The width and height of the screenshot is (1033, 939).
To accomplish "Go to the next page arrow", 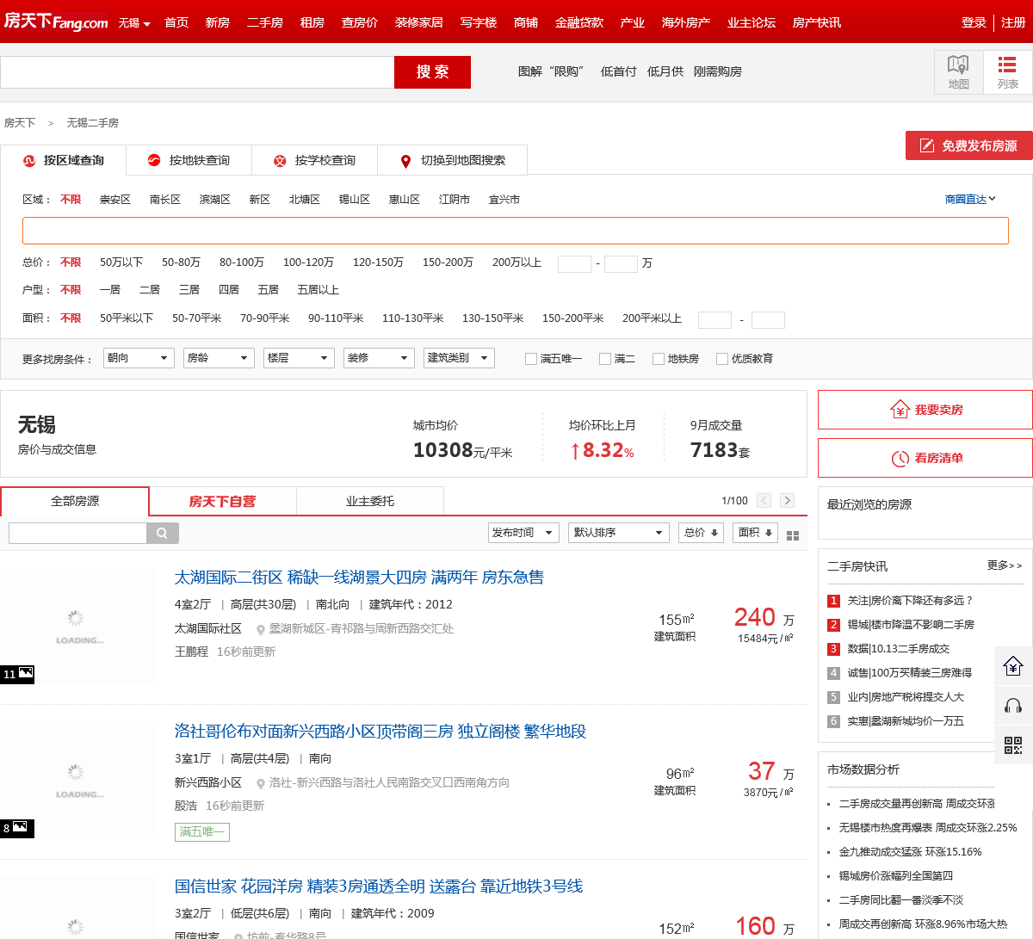I will click(787, 500).
